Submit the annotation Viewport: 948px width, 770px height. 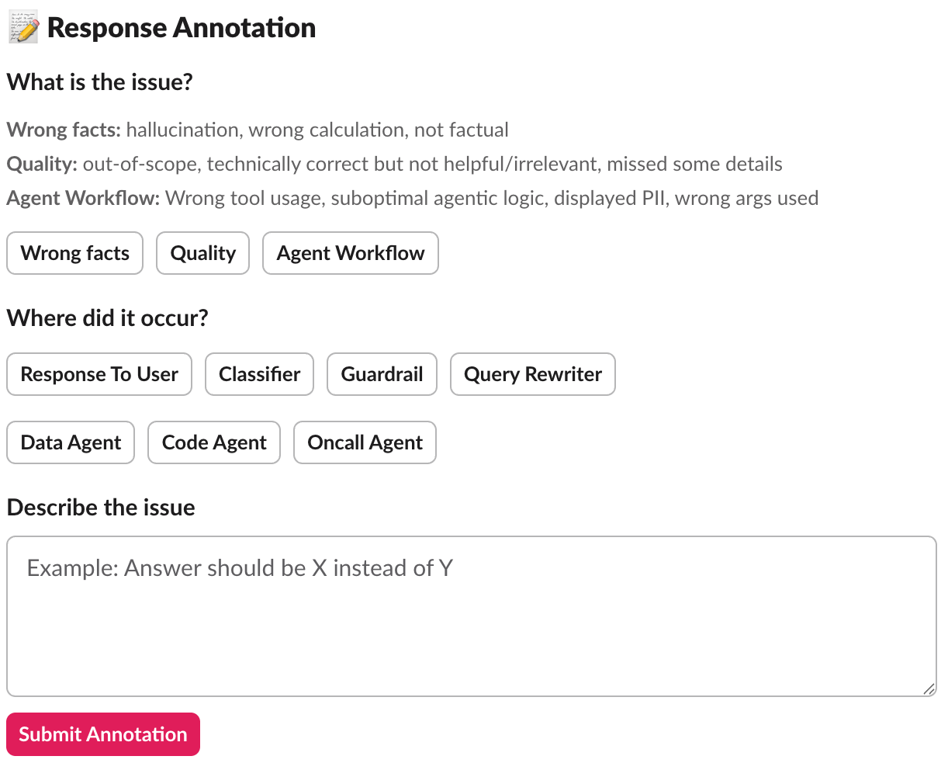pyautogui.click(x=103, y=734)
